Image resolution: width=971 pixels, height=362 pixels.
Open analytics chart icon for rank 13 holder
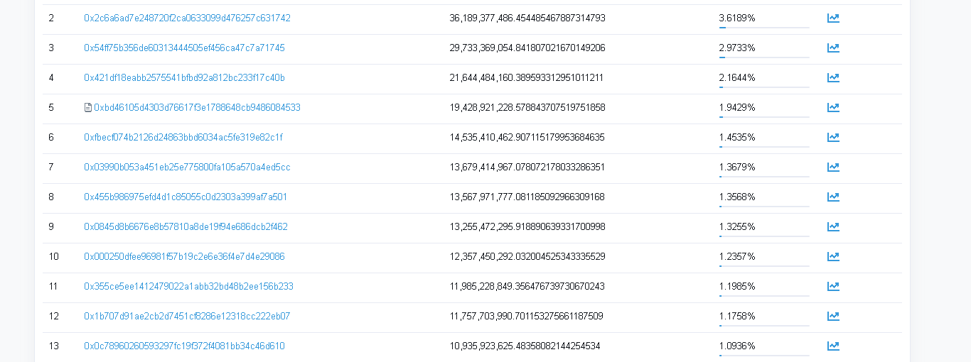[833, 346]
